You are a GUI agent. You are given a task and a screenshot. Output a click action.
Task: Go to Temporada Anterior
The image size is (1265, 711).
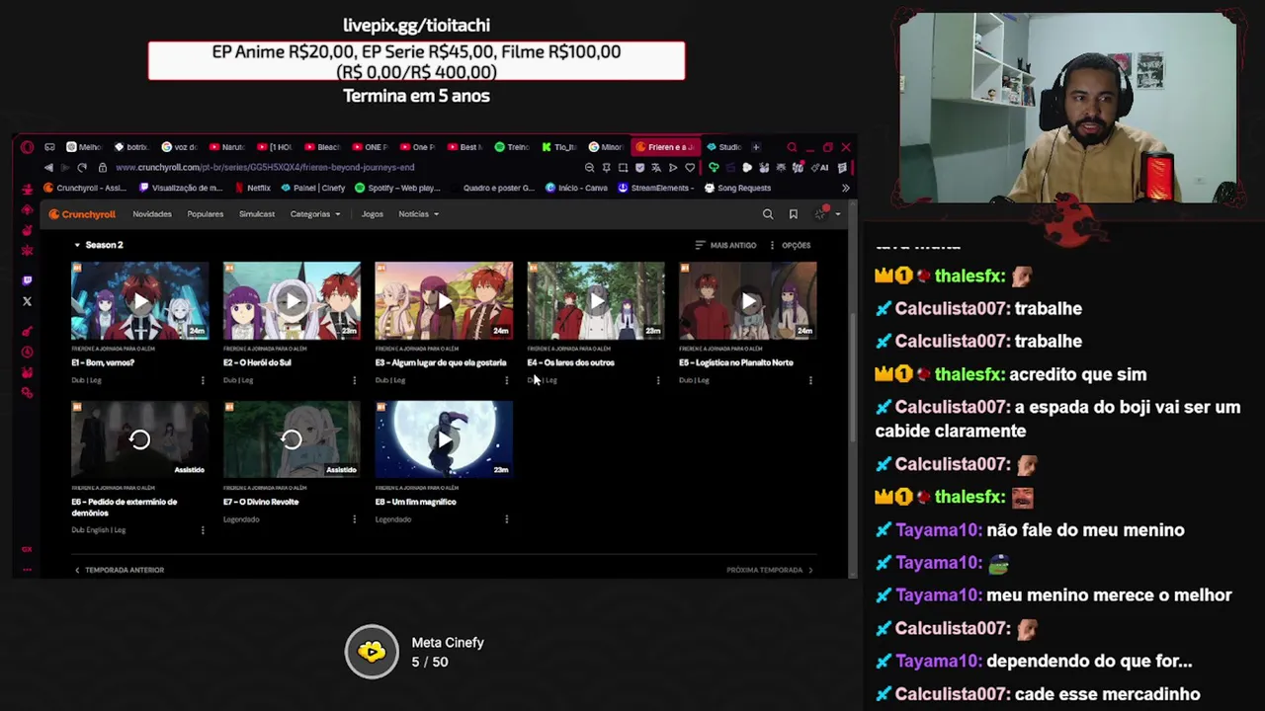pyautogui.click(x=119, y=570)
